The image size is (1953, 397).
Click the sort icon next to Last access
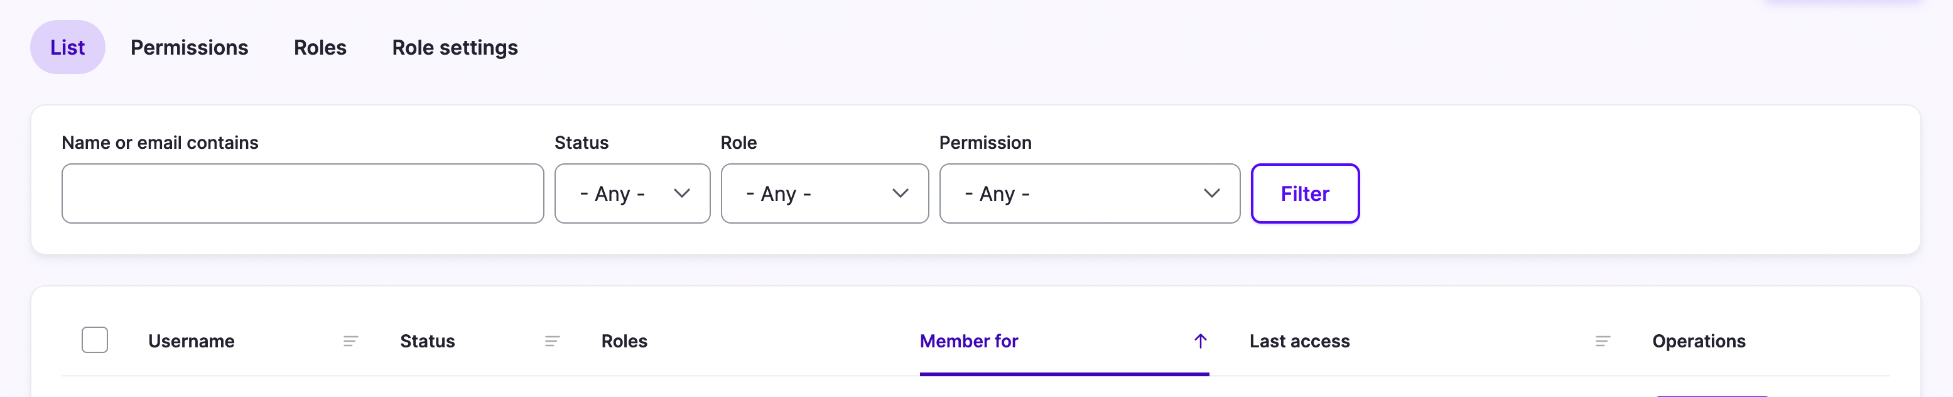point(1603,341)
